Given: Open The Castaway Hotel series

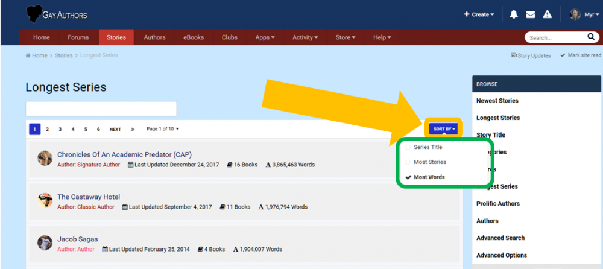Looking at the screenshot, I should [89, 197].
